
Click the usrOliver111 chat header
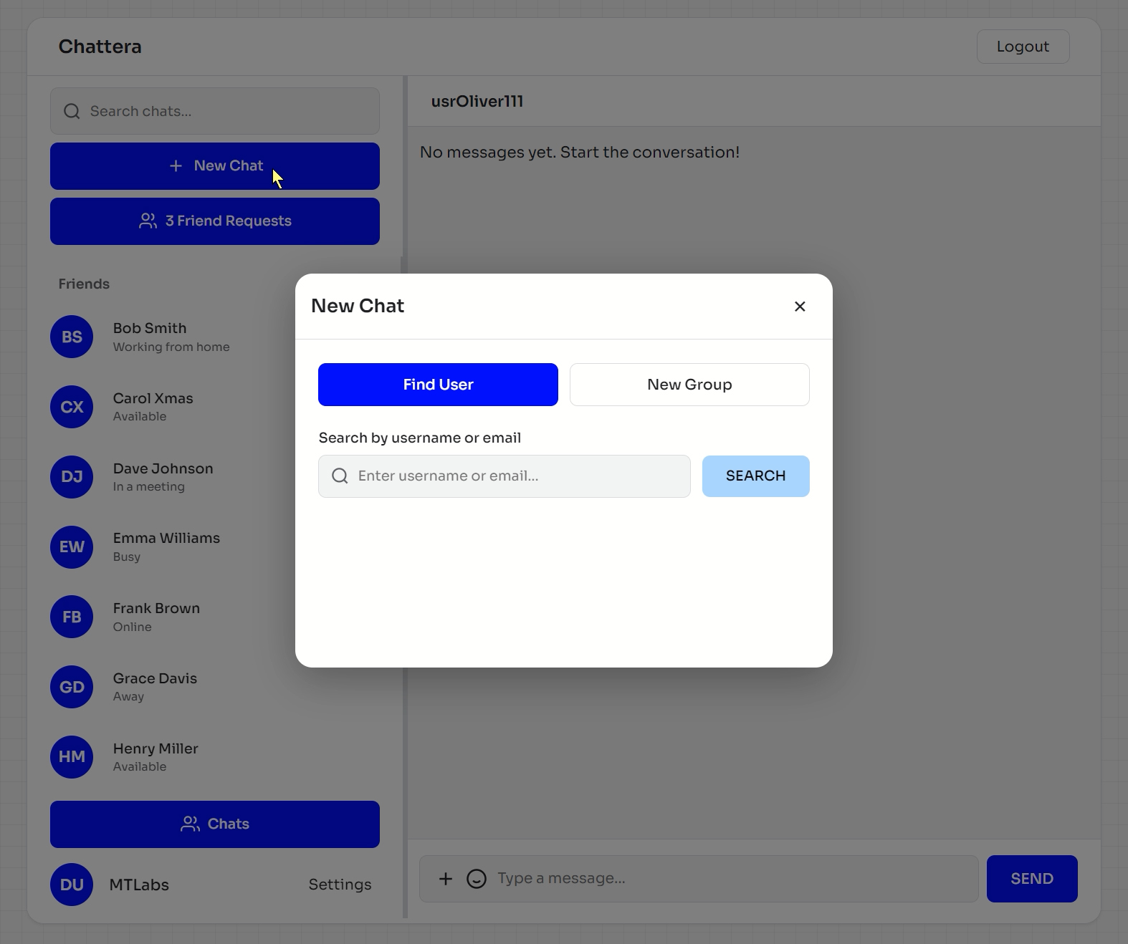coord(477,102)
